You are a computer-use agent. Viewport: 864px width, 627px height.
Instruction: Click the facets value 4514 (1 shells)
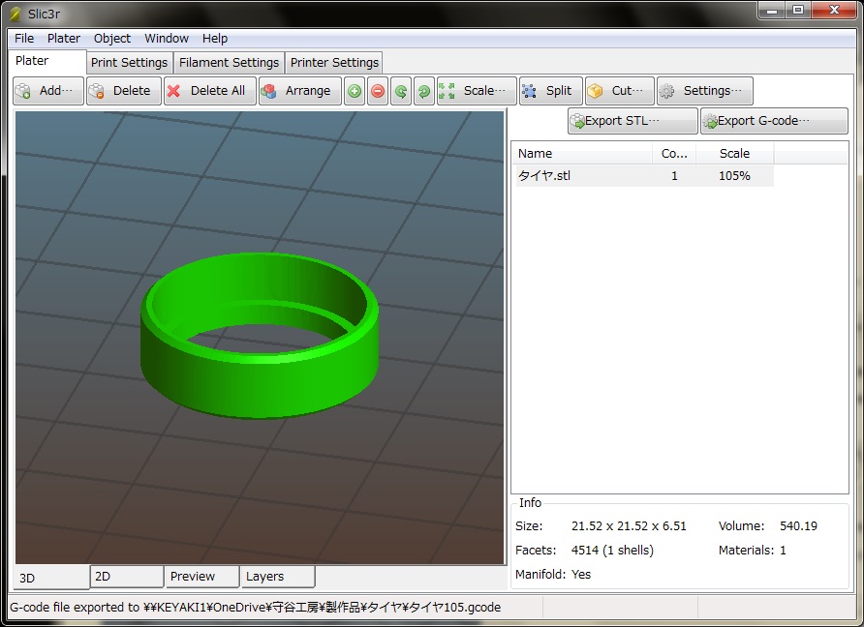pos(612,551)
